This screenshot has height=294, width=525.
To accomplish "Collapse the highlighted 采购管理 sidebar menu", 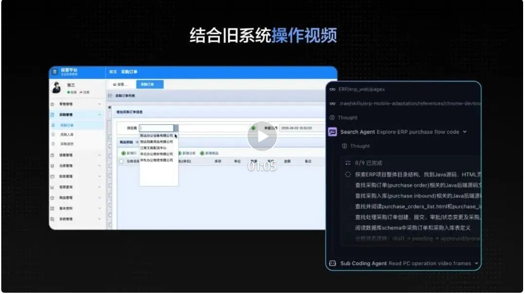I will pyautogui.click(x=99, y=115).
